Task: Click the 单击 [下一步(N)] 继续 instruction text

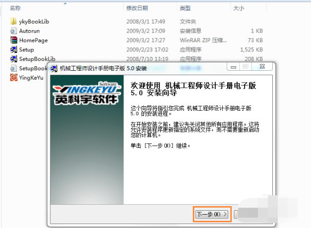Action: (160, 146)
